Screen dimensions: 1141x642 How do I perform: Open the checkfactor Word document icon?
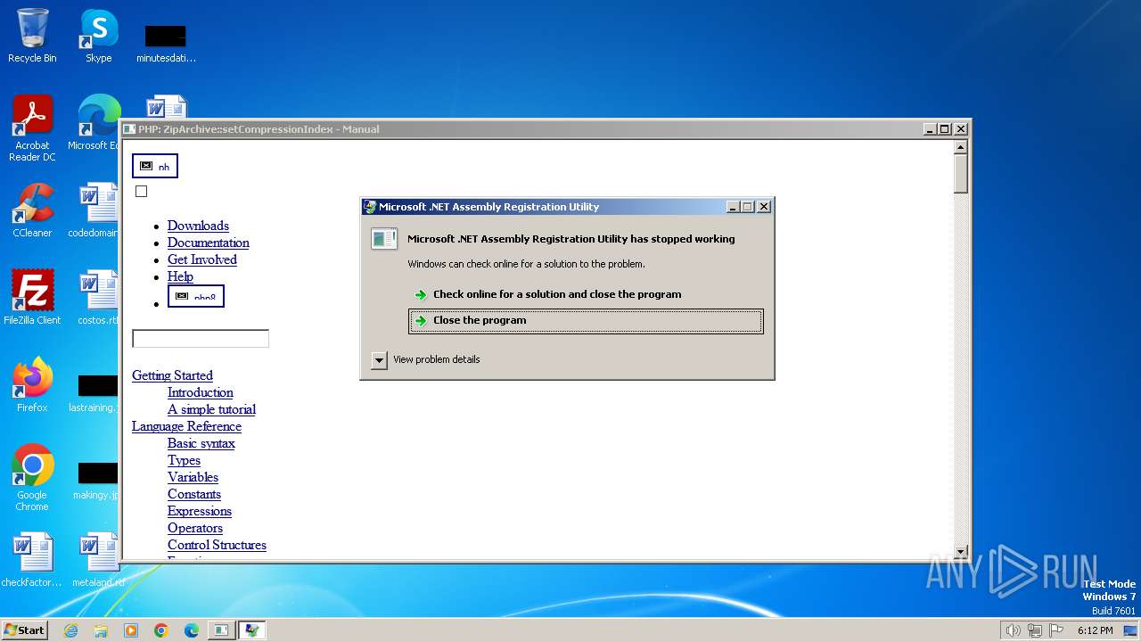click(32, 560)
